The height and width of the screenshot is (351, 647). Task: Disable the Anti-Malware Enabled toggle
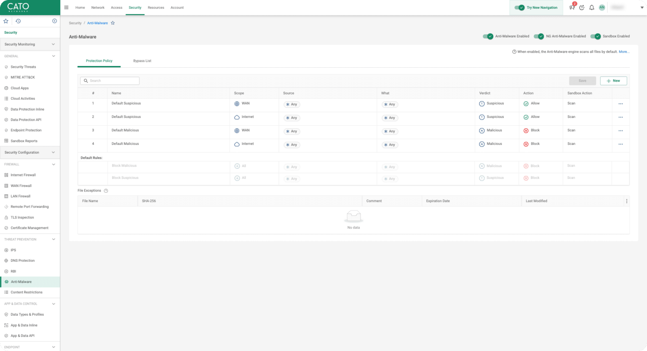point(487,36)
